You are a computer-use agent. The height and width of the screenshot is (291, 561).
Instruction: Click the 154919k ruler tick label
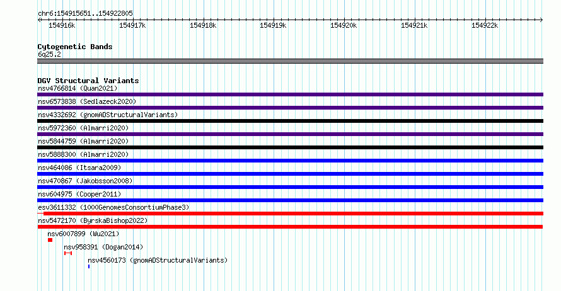tap(273, 25)
